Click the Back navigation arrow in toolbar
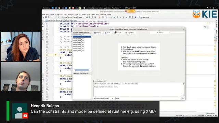This screenshot has width=219, height=123. tap(52, 17)
